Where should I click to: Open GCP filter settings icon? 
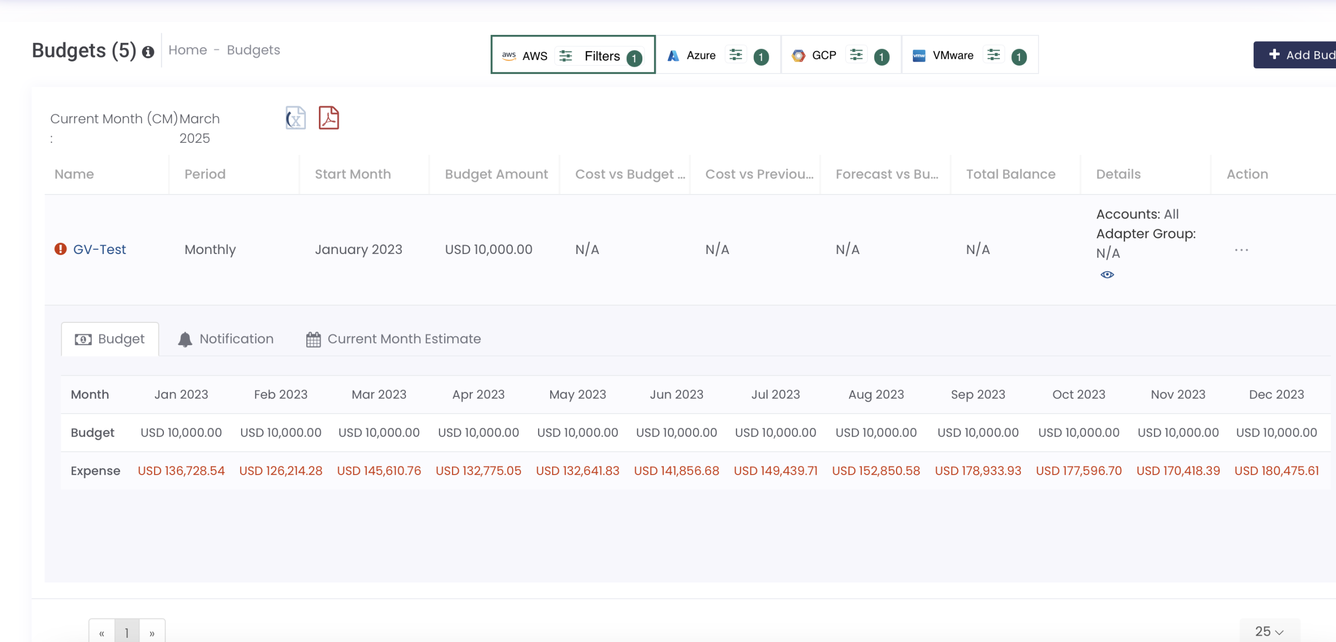[x=856, y=55]
